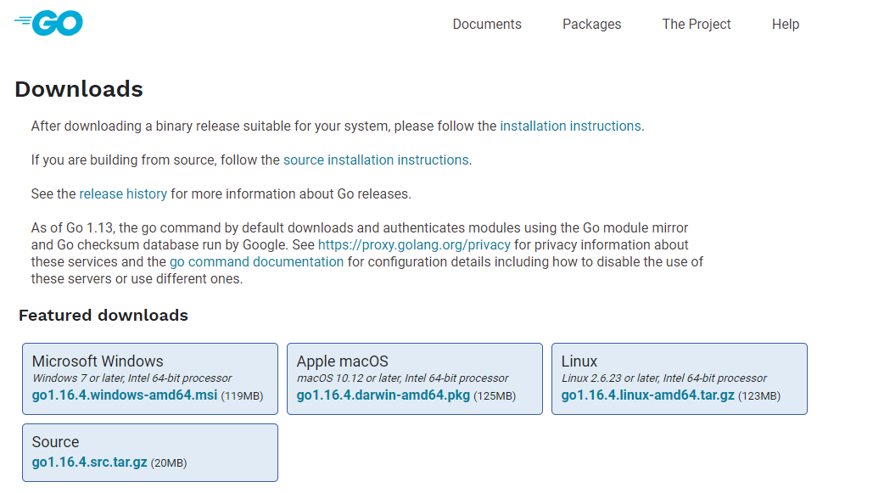873x493 pixels.
Task: Download go1.16.4.src.tar.gz source archive
Action: click(89, 462)
